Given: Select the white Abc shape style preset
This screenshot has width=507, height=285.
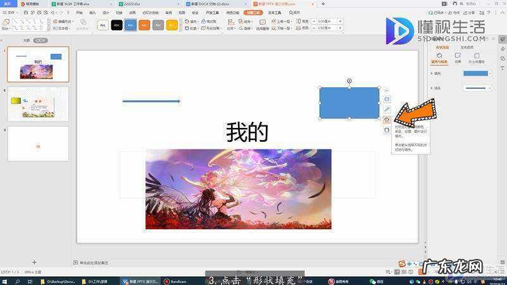Looking at the screenshot, I should 103,25.
